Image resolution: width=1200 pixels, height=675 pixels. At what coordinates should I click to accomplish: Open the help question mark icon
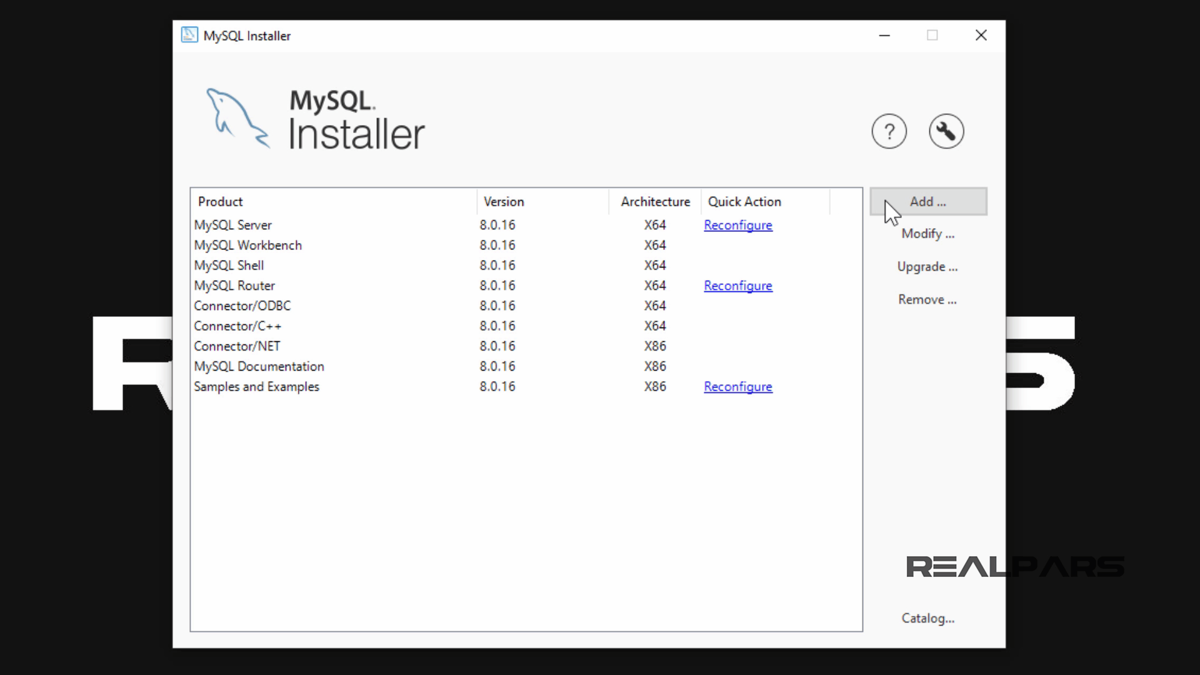[889, 131]
